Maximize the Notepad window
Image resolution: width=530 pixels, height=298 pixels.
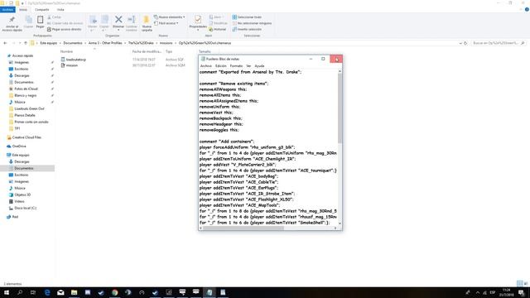[323, 59]
